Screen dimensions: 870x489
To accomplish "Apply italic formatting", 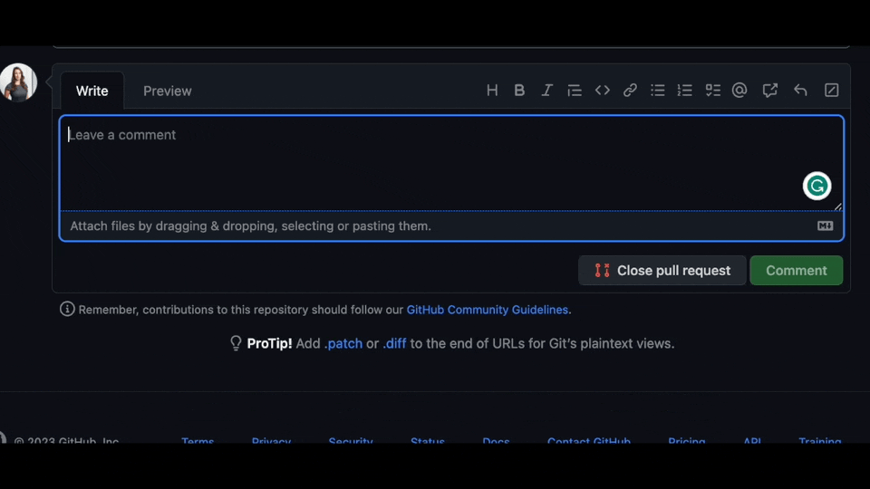I will coord(546,91).
